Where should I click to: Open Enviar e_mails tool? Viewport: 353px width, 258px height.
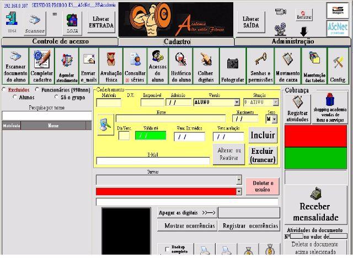[89, 66]
